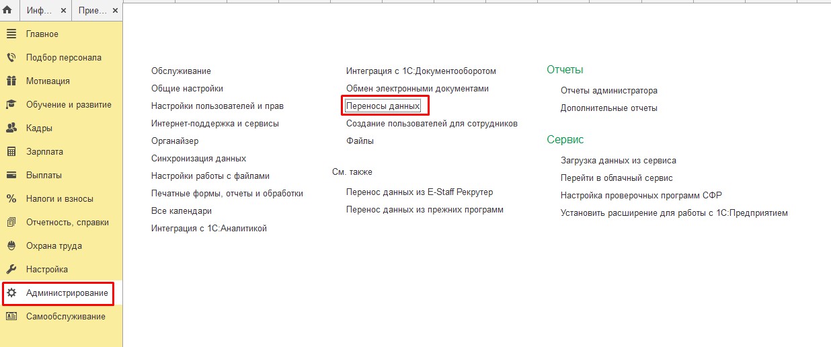Image resolution: width=831 pixels, height=347 pixels.
Task: Click the Охрана труда helmet icon
Action: [x=11, y=246]
